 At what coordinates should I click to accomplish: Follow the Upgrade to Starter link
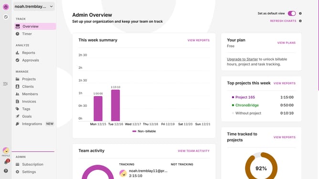242,59
